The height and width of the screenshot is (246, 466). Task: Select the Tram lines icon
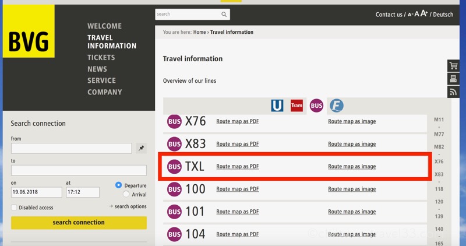[296, 106]
